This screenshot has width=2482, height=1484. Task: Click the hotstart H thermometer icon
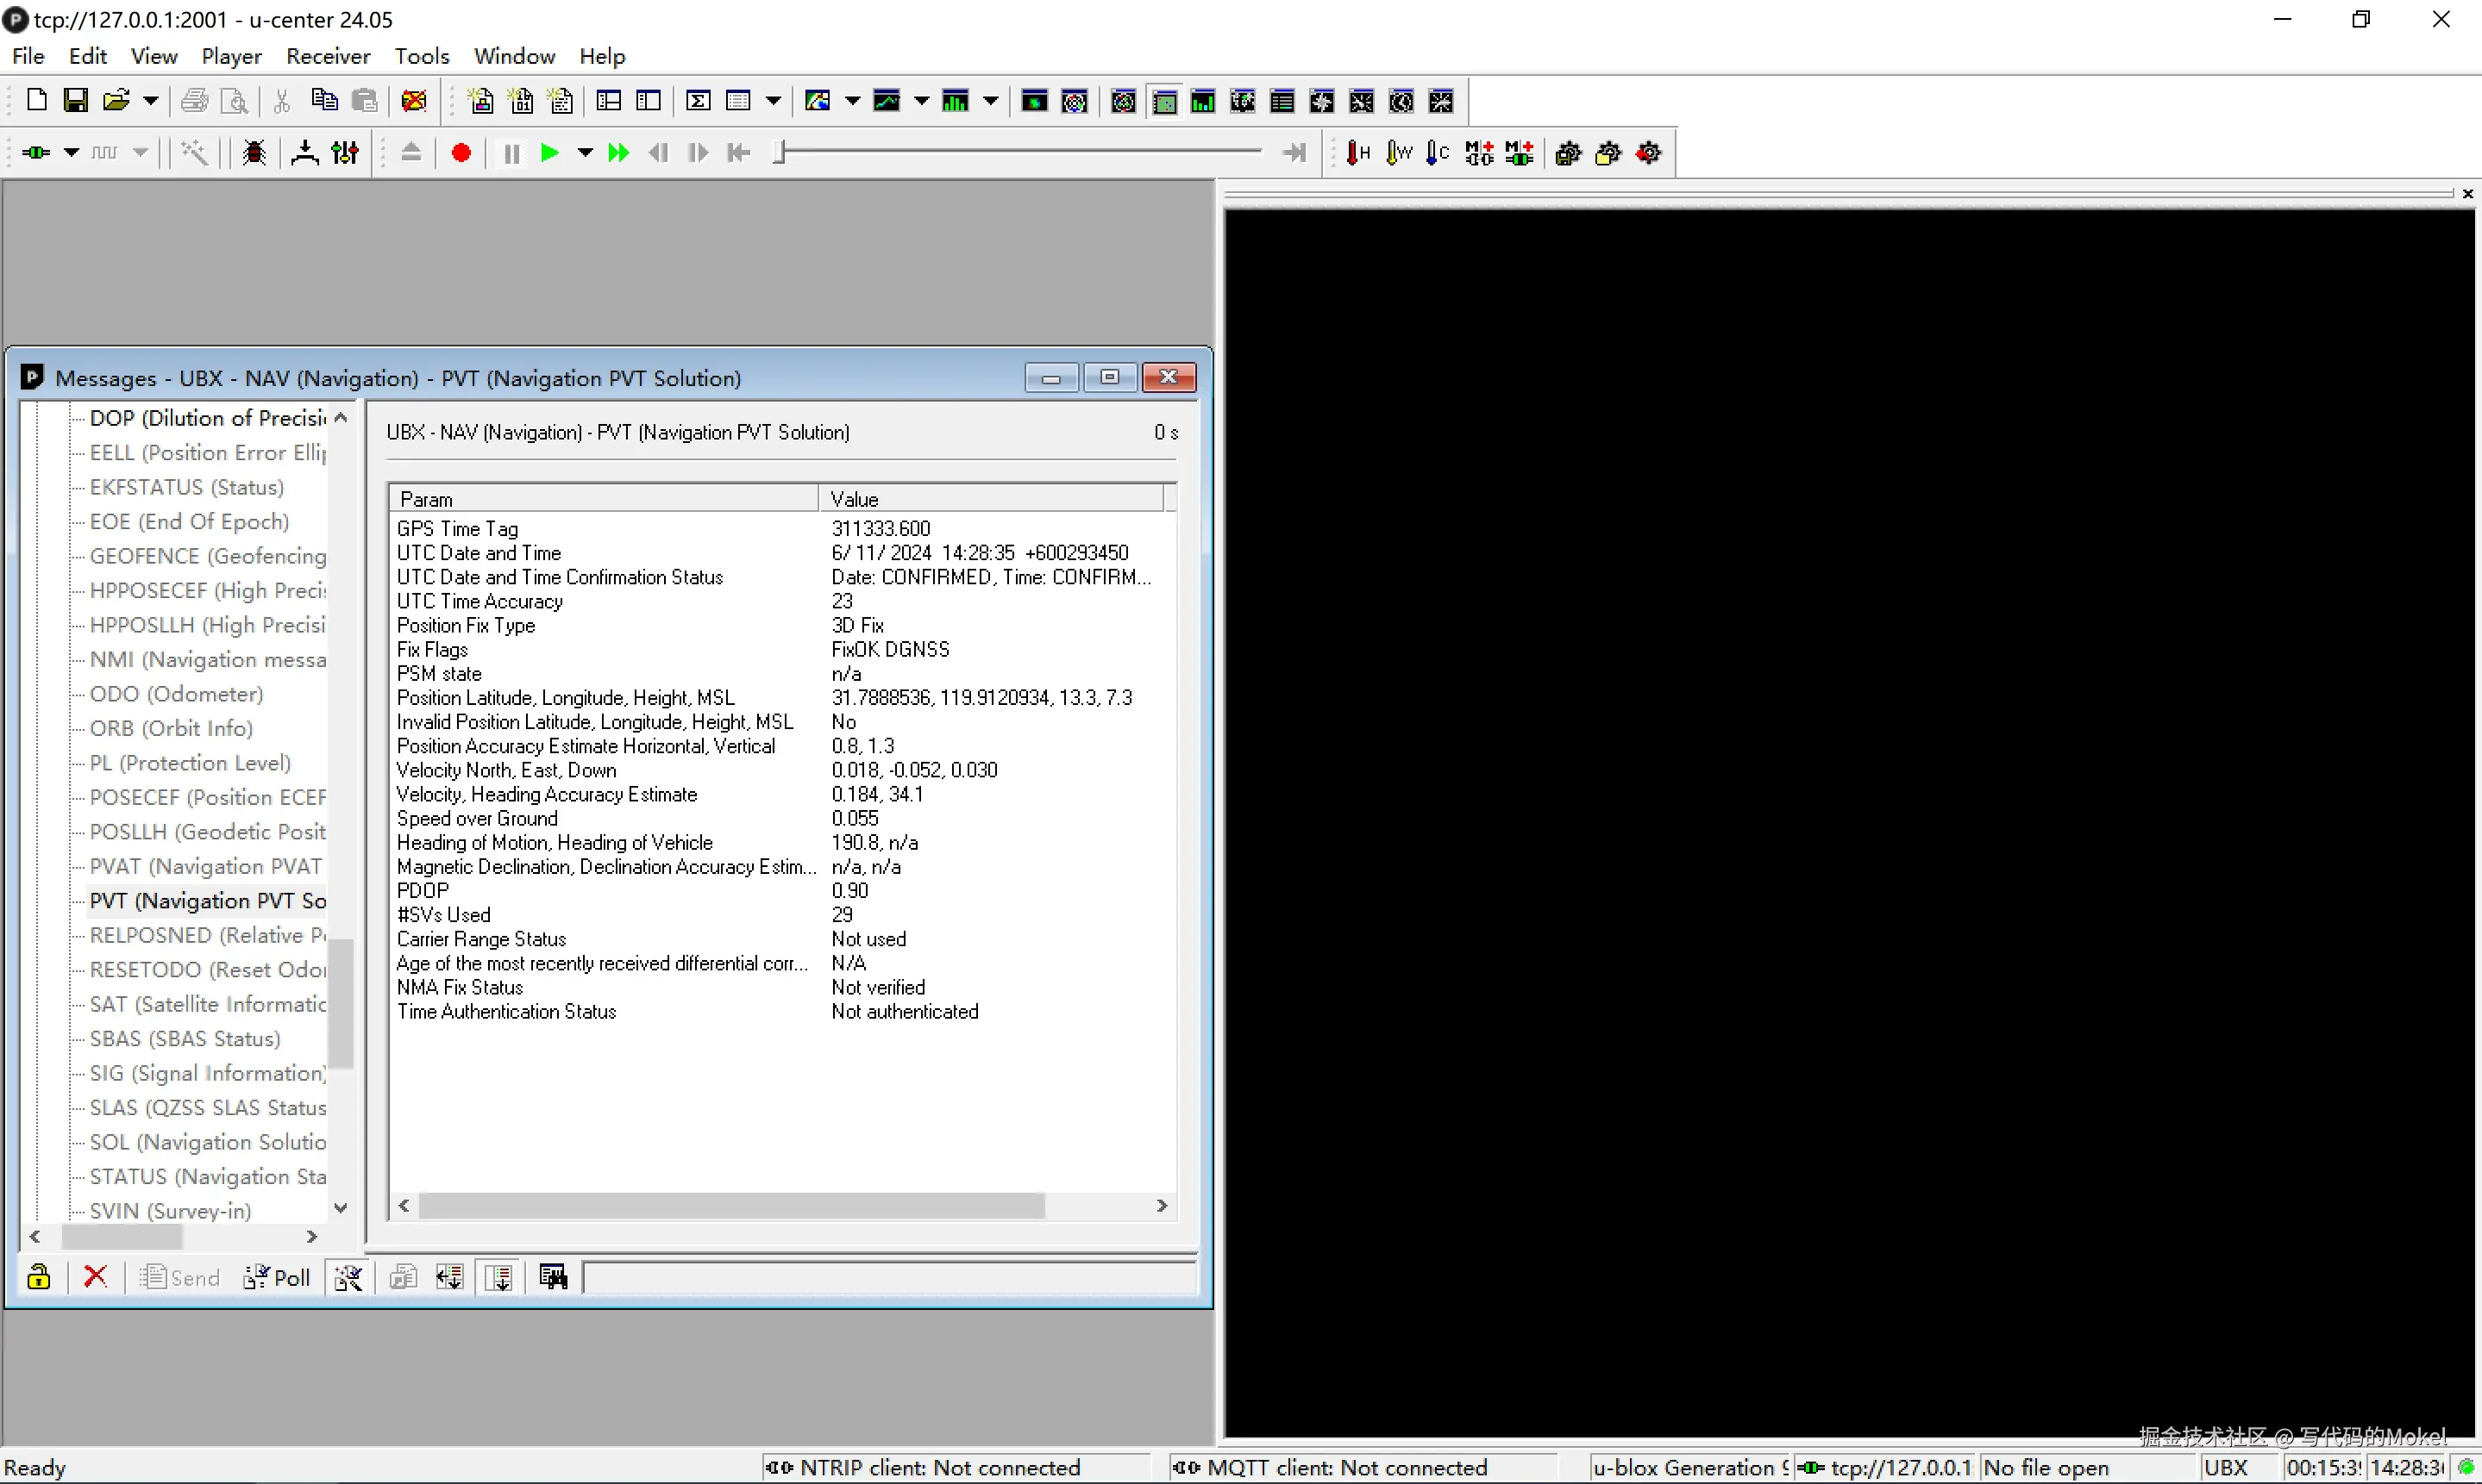click(x=1357, y=153)
